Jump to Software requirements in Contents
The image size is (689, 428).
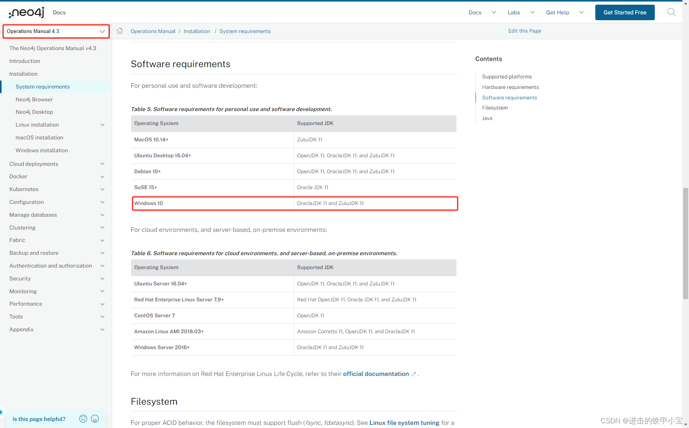coord(509,98)
